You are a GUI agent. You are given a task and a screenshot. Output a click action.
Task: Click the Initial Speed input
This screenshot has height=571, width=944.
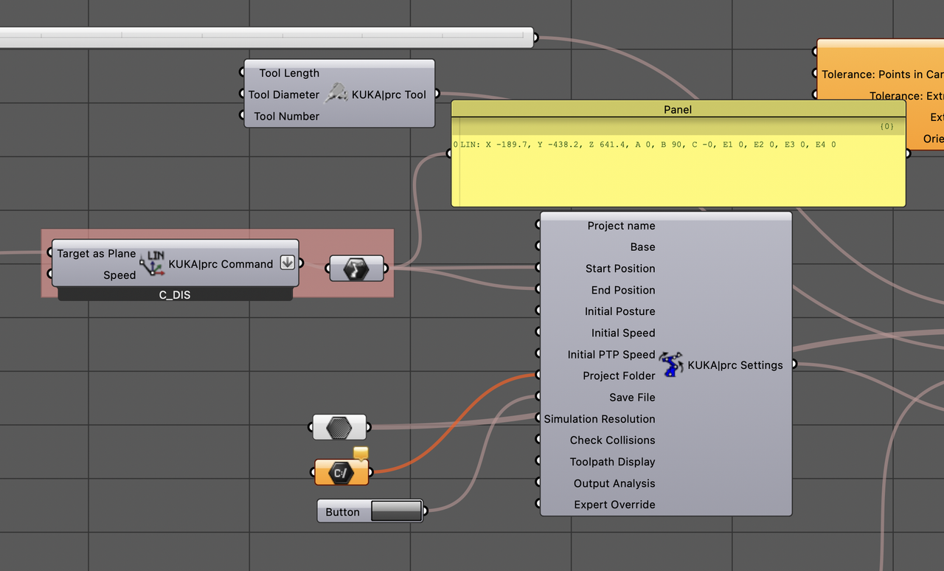(x=623, y=333)
